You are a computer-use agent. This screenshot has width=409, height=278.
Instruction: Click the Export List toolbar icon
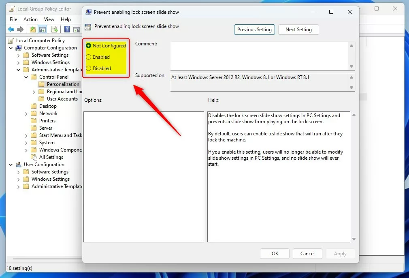(x=54, y=29)
